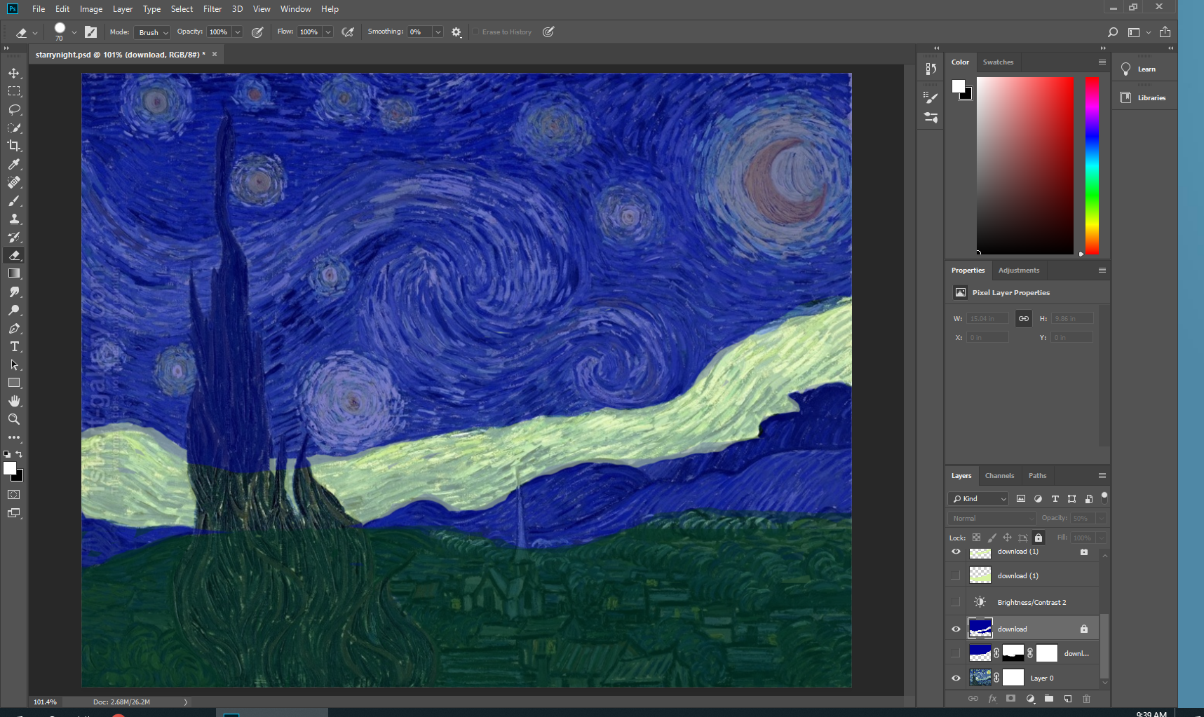Click the delete layer trash icon
The height and width of the screenshot is (717, 1204).
[x=1086, y=699]
